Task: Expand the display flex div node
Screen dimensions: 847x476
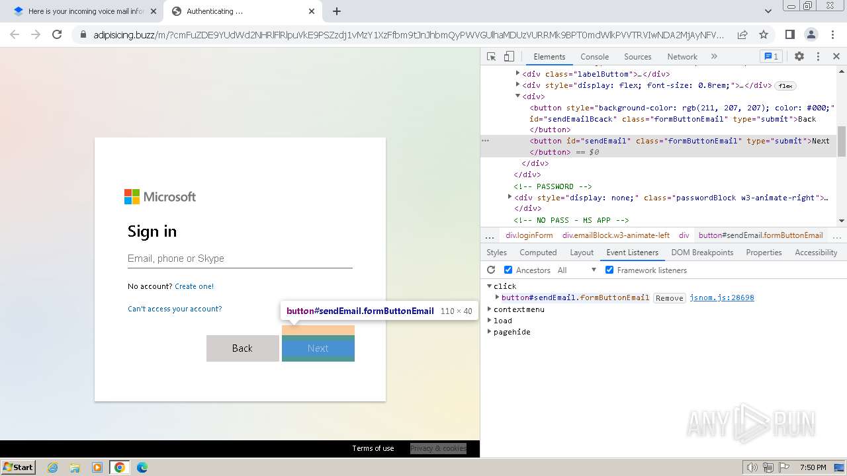Action: point(518,85)
